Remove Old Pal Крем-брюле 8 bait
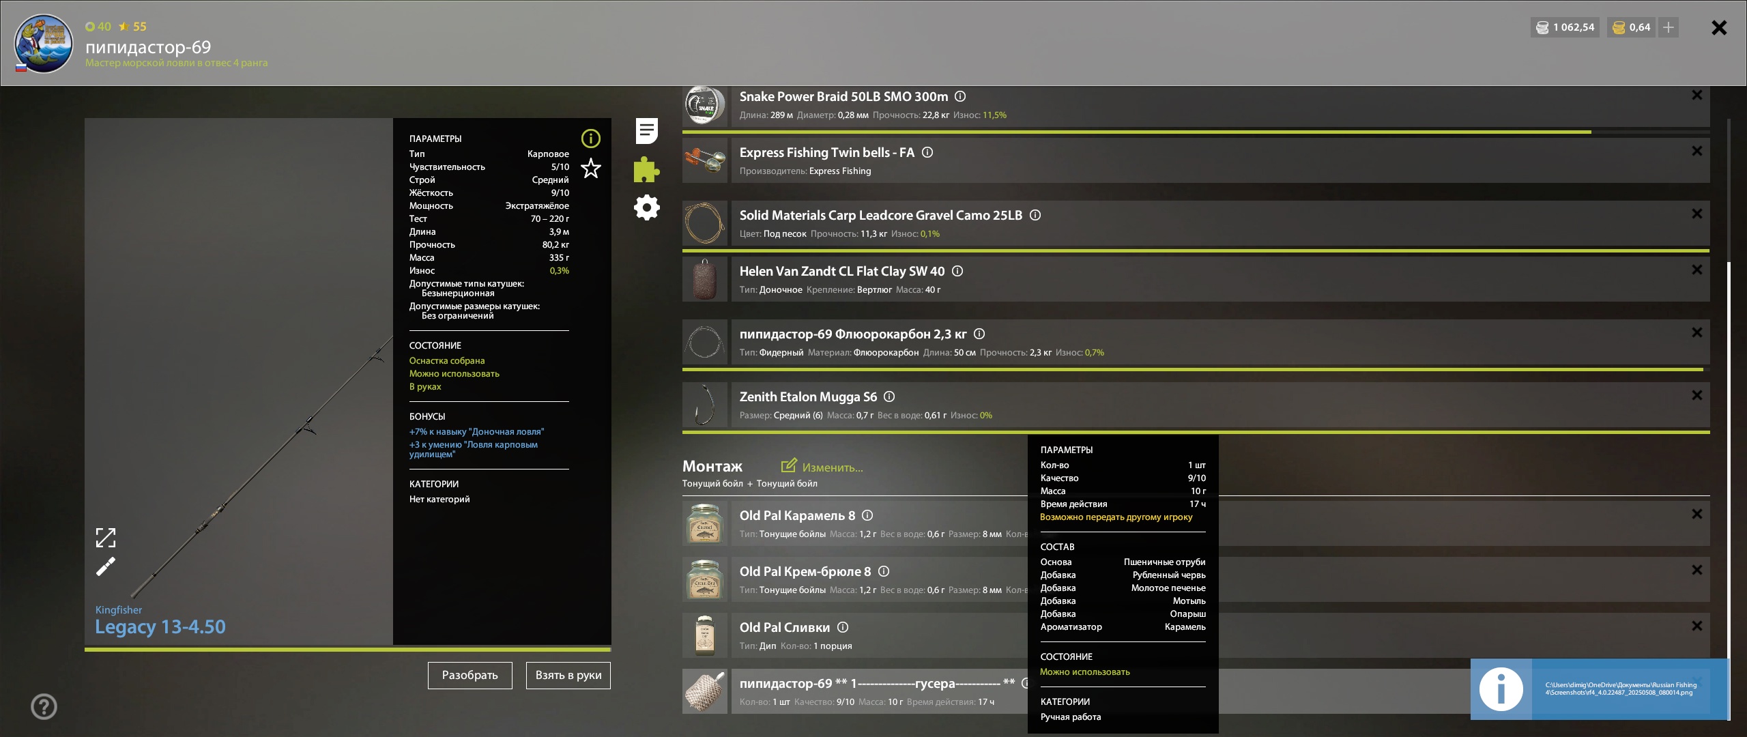The image size is (1747, 737). pyautogui.click(x=1697, y=570)
